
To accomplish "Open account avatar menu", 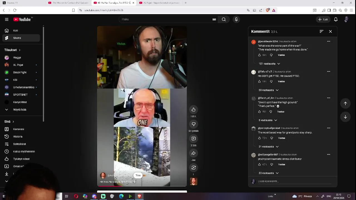I will [x=346, y=19].
